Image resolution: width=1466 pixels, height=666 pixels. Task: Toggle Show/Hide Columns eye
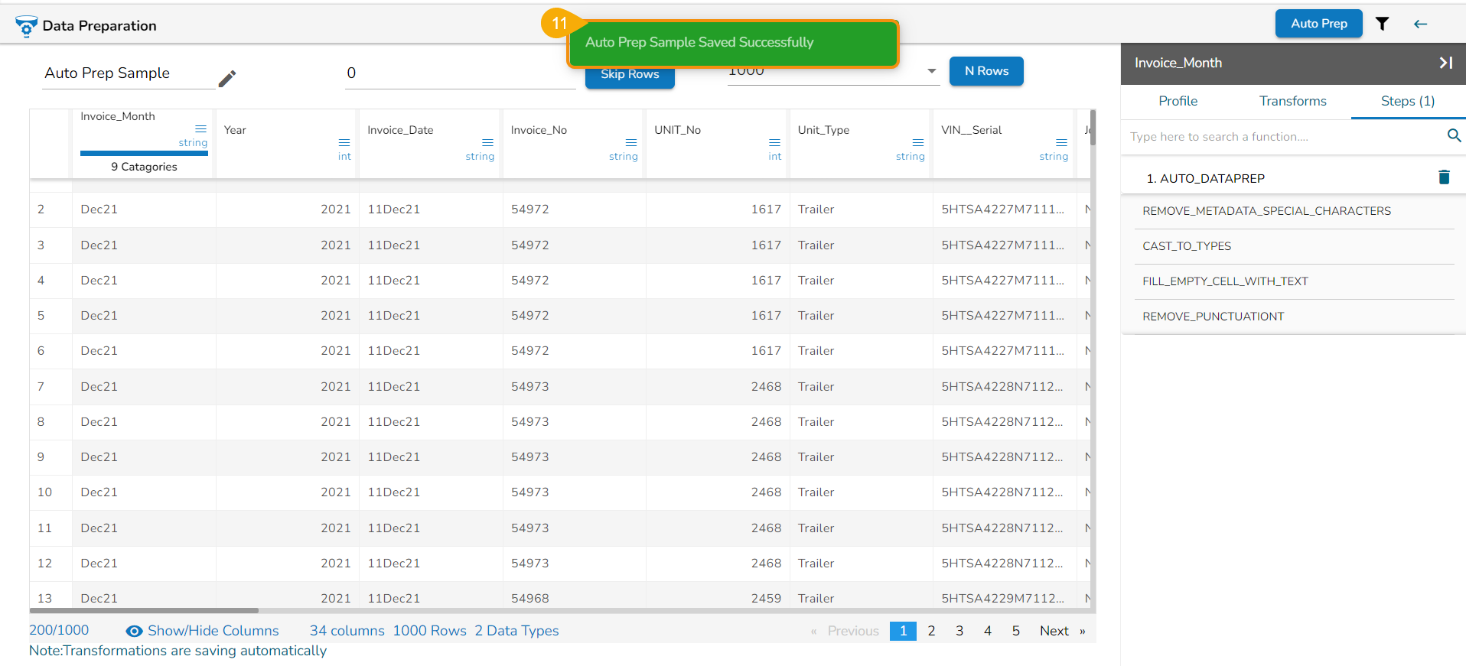click(x=135, y=631)
